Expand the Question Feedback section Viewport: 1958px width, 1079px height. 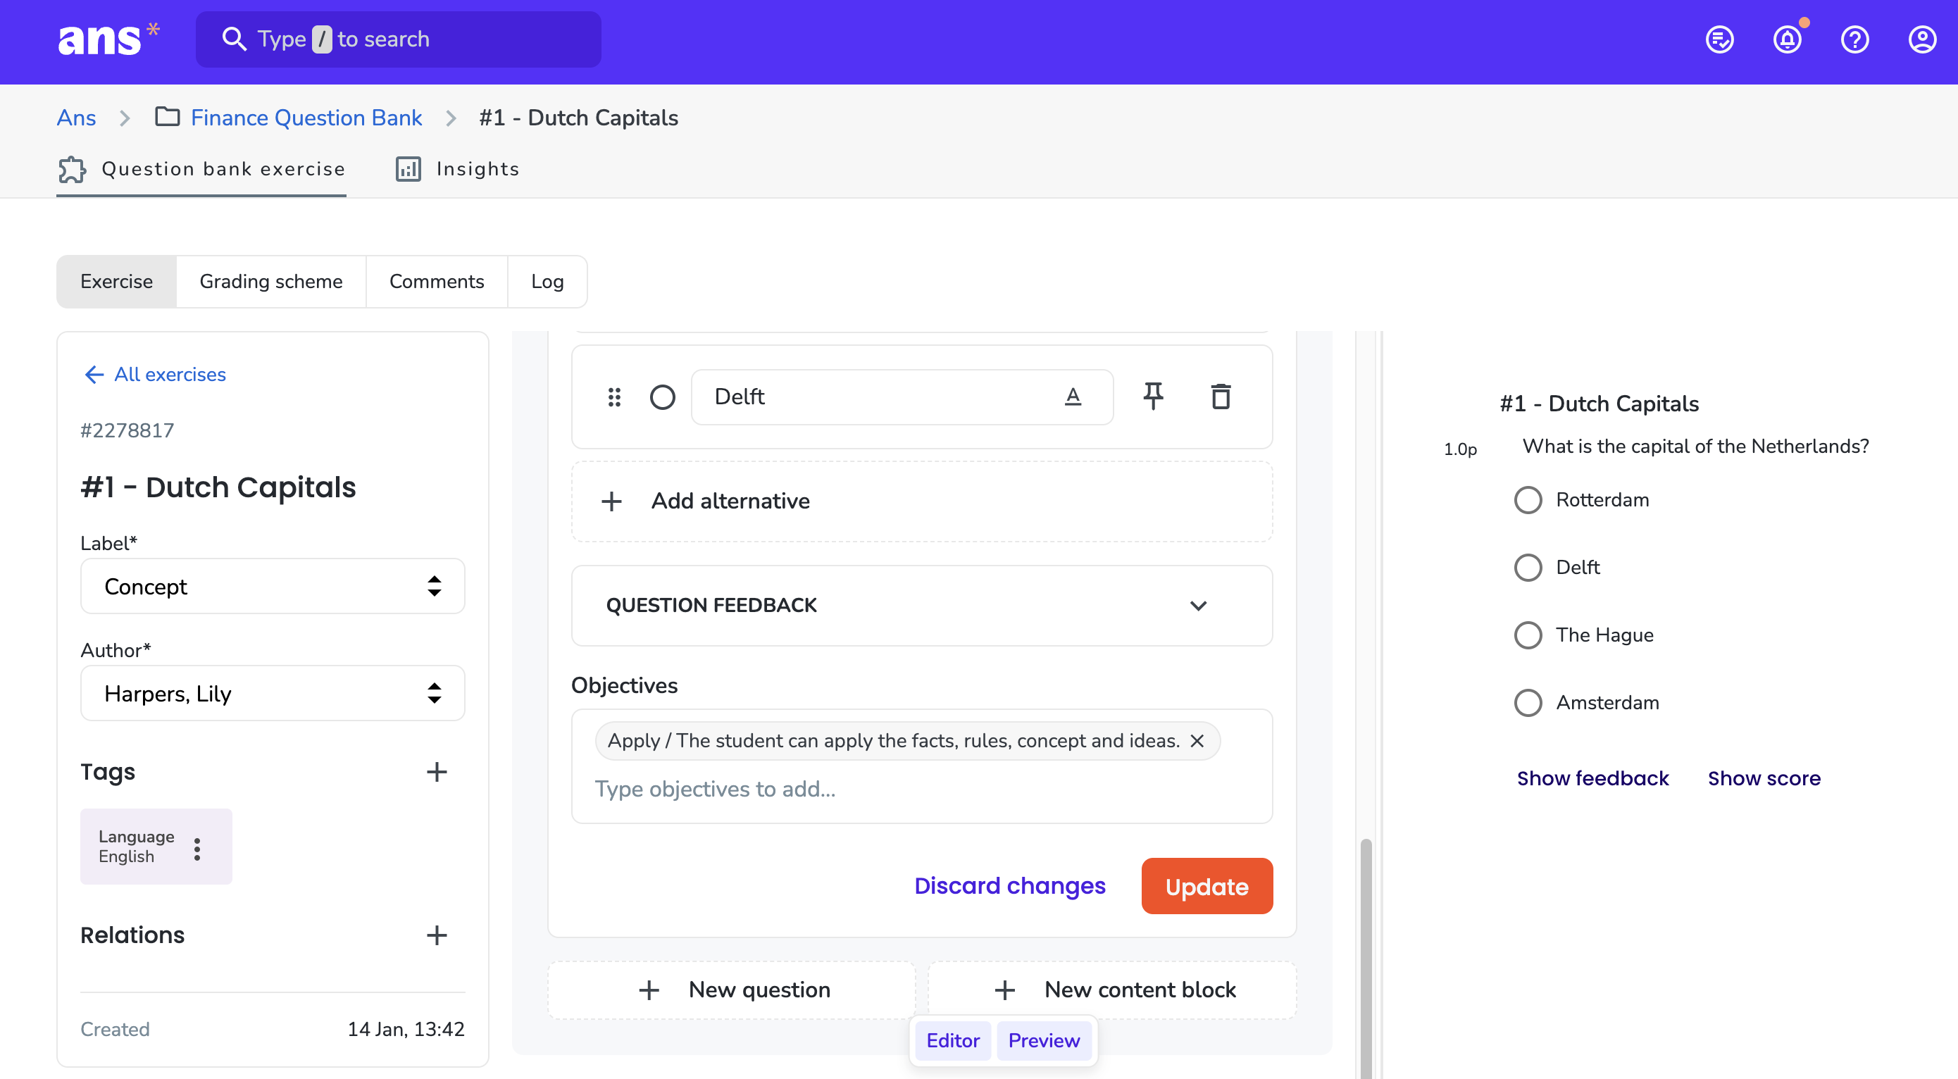click(921, 606)
